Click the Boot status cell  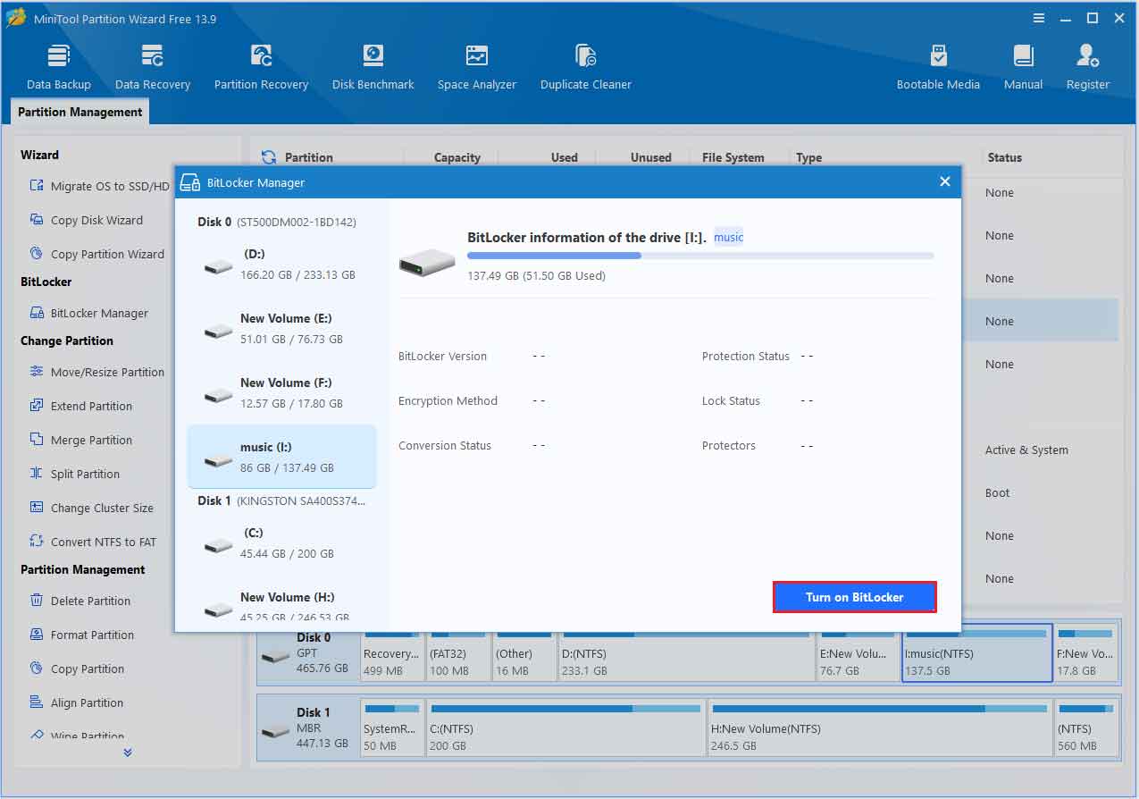[x=997, y=492]
